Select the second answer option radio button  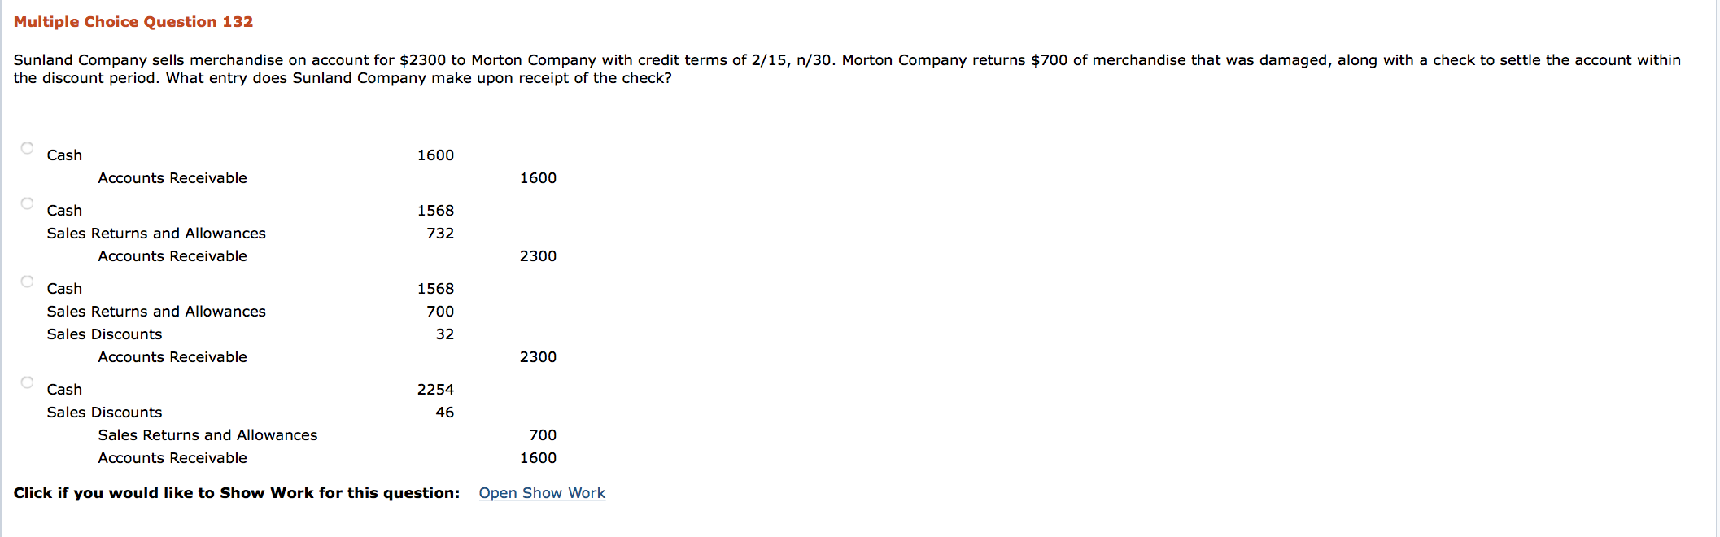[25, 203]
